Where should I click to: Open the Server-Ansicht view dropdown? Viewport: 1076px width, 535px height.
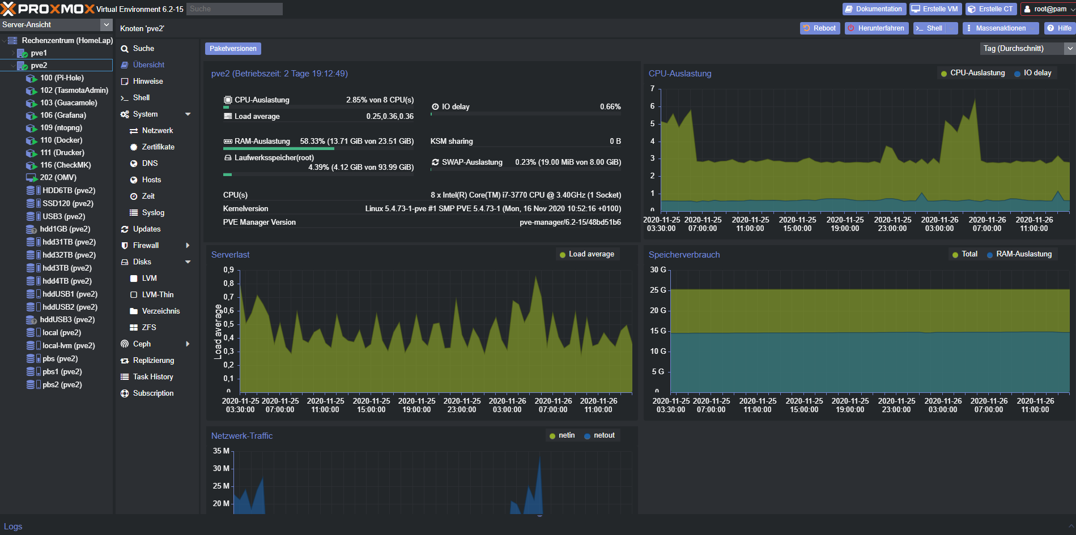[x=107, y=25]
